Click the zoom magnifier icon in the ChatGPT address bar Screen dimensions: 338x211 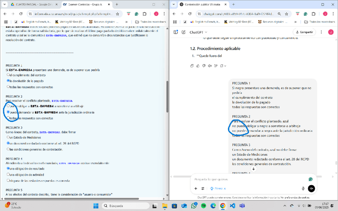coord(279,14)
